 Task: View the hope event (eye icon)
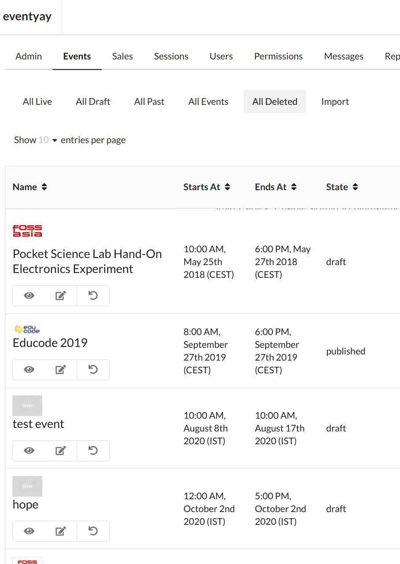(x=29, y=531)
